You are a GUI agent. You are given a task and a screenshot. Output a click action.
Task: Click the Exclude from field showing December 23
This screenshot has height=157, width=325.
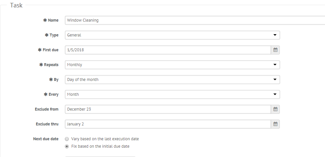click(x=168, y=109)
